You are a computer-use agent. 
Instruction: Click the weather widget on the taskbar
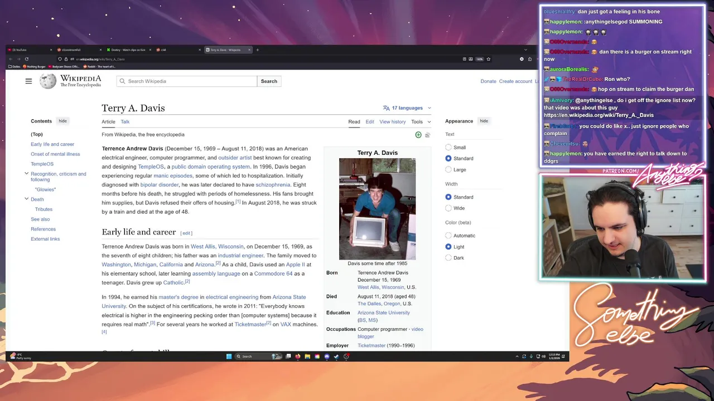20,356
